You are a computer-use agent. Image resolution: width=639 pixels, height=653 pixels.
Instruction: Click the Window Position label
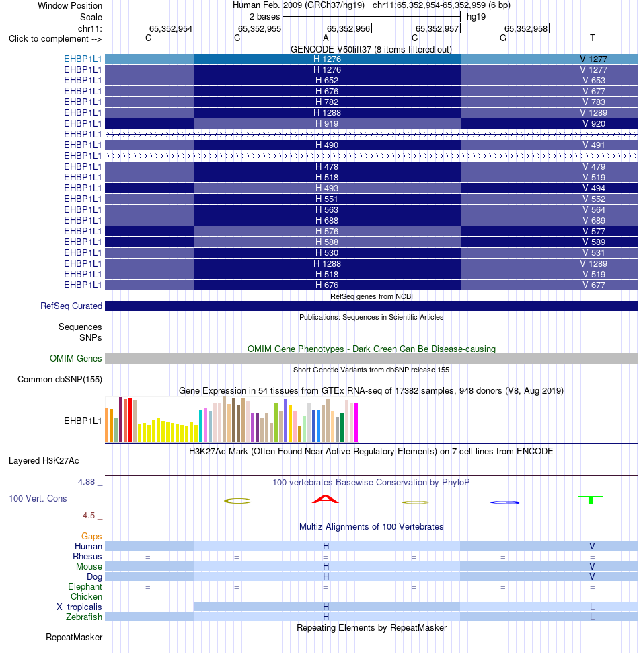pyautogui.click(x=70, y=6)
